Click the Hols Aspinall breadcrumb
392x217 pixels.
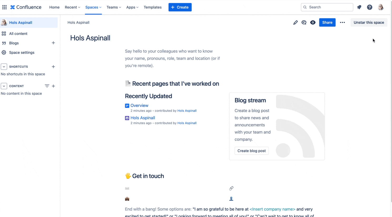coord(78,23)
